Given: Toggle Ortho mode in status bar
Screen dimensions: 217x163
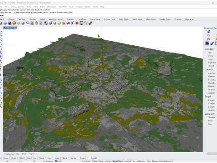Looking at the screenshot, I should [x=94, y=161].
